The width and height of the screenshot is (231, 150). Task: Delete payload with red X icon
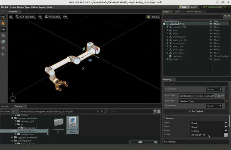point(227,101)
